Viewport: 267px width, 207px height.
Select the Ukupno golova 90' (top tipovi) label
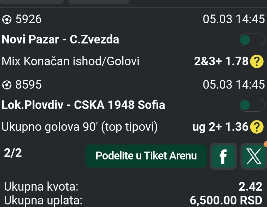80,127
